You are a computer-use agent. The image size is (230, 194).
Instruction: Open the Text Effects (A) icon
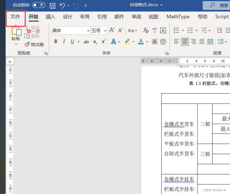[114, 41]
